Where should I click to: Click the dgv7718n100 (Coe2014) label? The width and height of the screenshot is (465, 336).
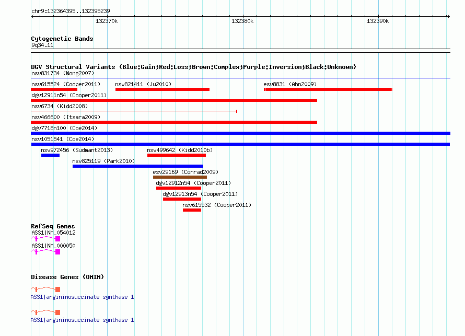pos(64,128)
